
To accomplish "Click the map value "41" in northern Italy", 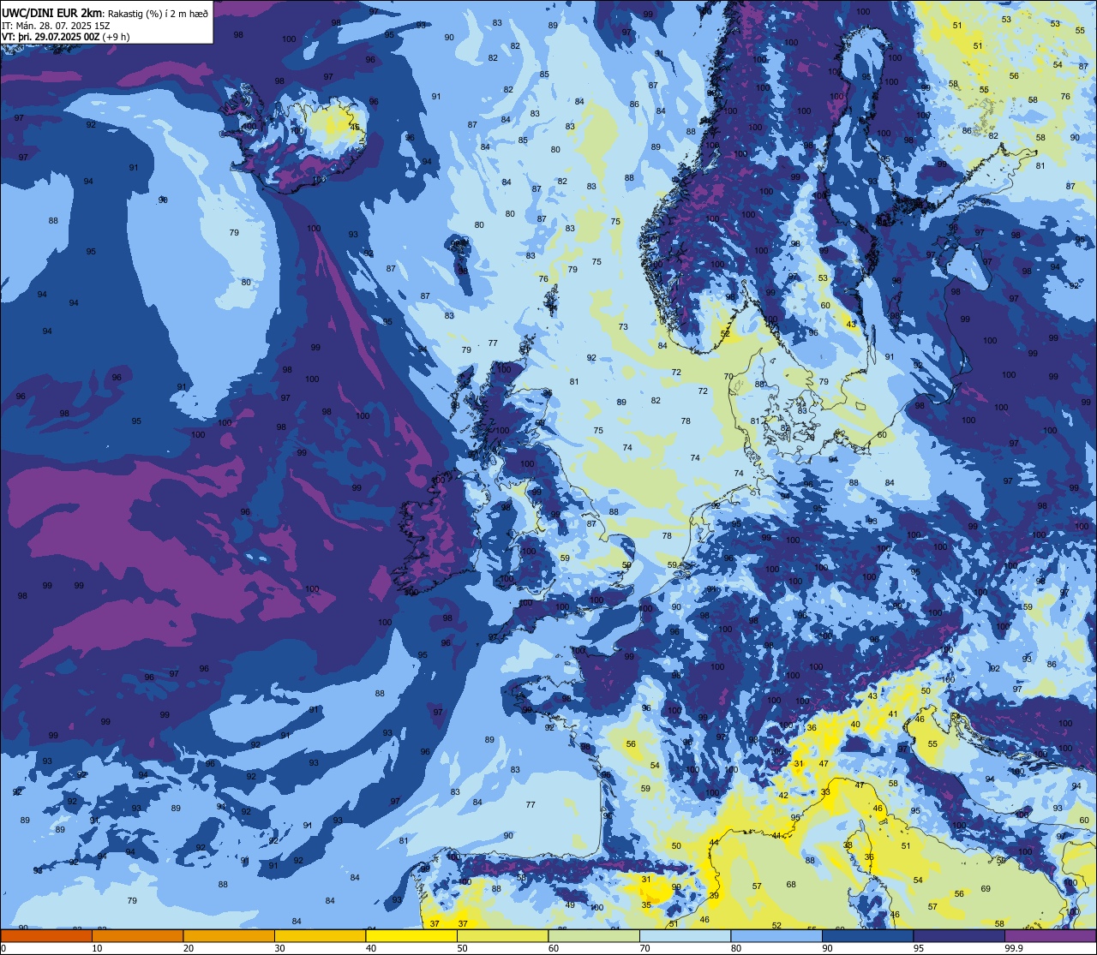I will [x=892, y=713].
